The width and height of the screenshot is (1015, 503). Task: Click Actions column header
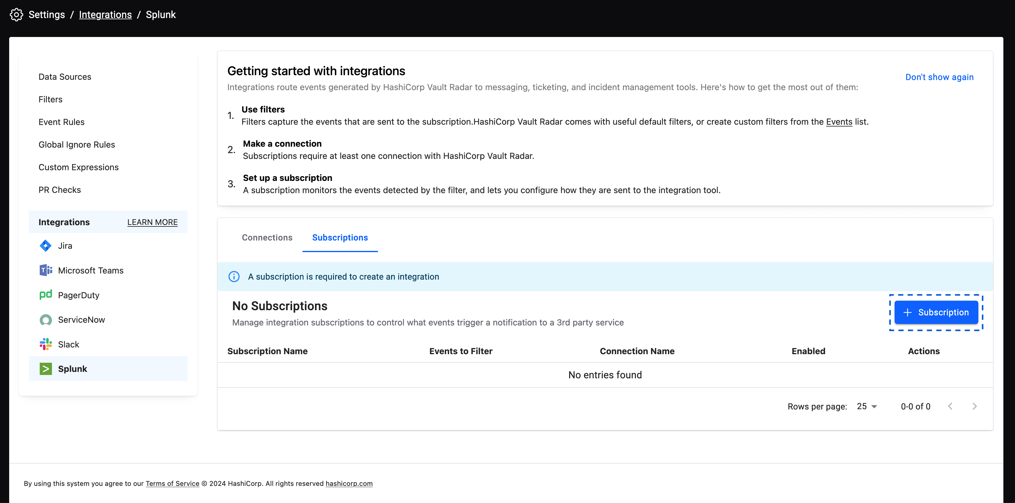point(924,351)
